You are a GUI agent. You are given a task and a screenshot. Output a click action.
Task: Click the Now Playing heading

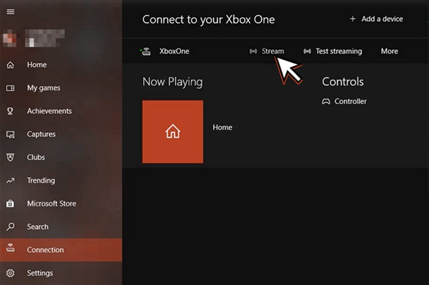coord(173,82)
